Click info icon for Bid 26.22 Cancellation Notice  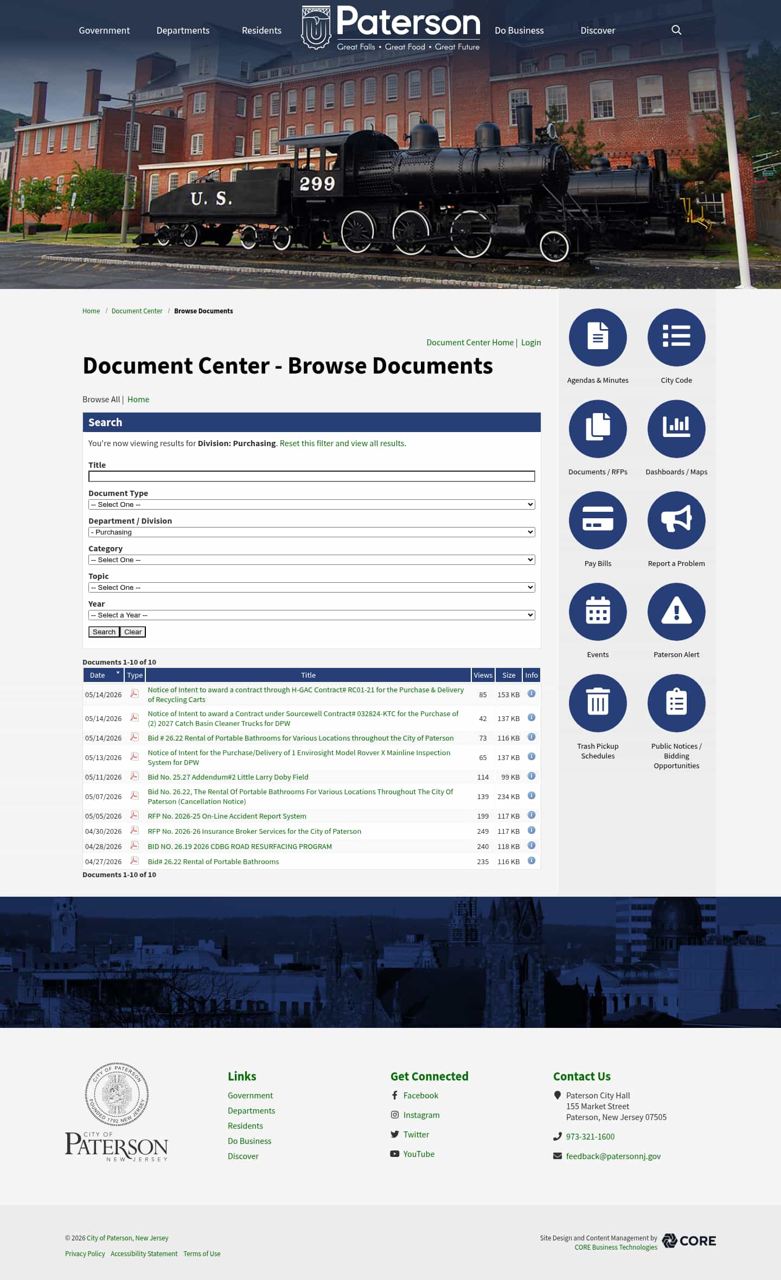(x=532, y=795)
